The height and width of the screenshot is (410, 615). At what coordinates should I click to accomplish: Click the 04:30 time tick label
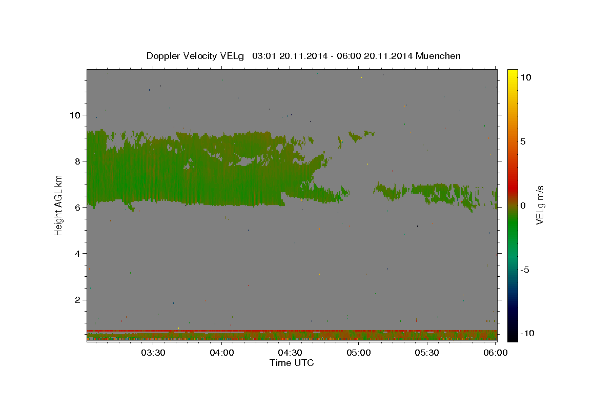(x=290, y=353)
